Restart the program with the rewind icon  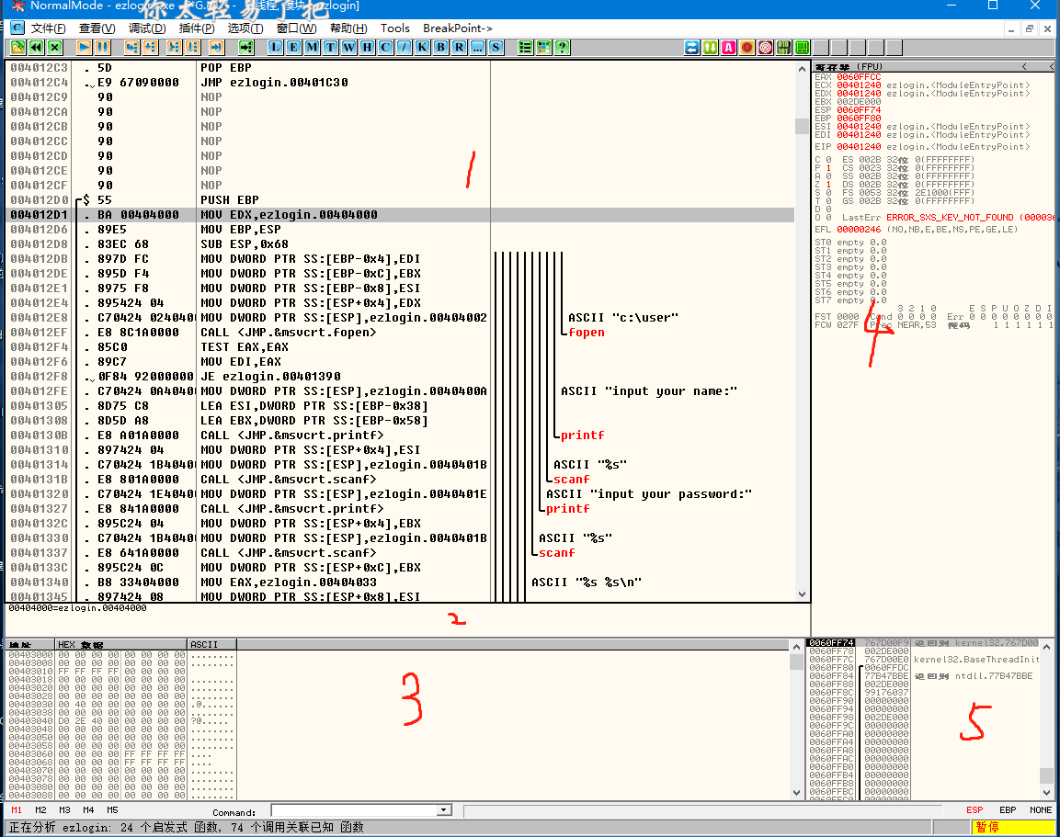pos(37,47)
